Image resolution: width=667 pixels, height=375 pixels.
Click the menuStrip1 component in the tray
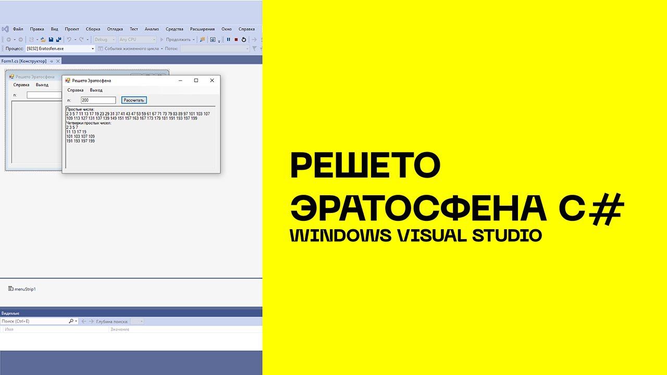tap(22, 289)
